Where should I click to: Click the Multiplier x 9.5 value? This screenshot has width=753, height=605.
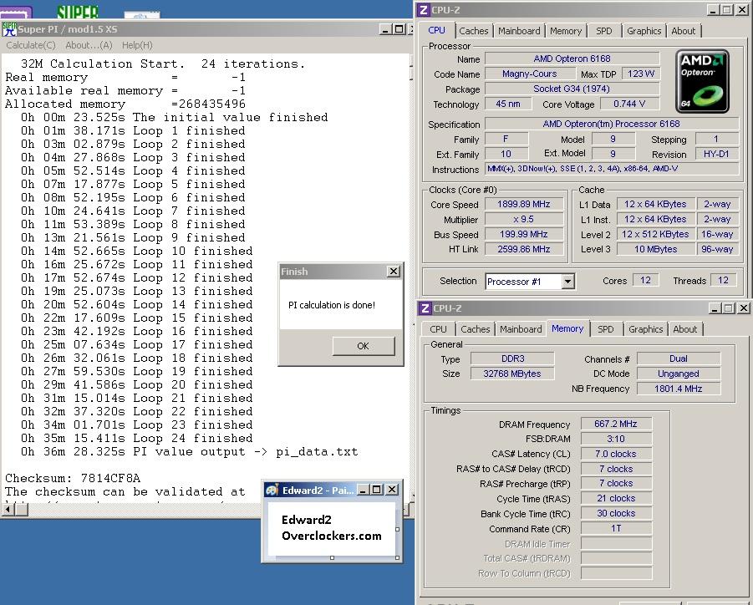(524, 219)
